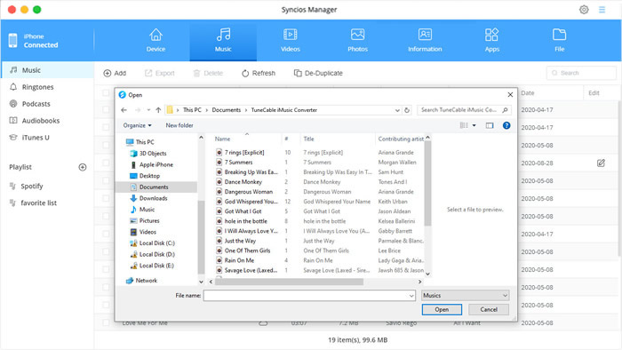Open the Videos tab
Image resolution: width=622 pixels, height=350 pixels.
(291, 41)
